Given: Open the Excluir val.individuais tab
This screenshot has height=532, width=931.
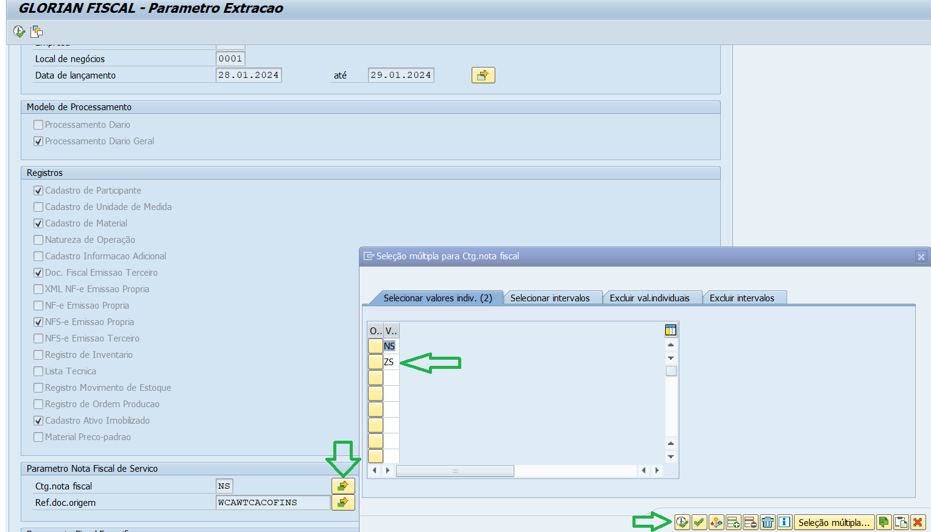Looking at the screenshot, I should (x=650, y=298).
